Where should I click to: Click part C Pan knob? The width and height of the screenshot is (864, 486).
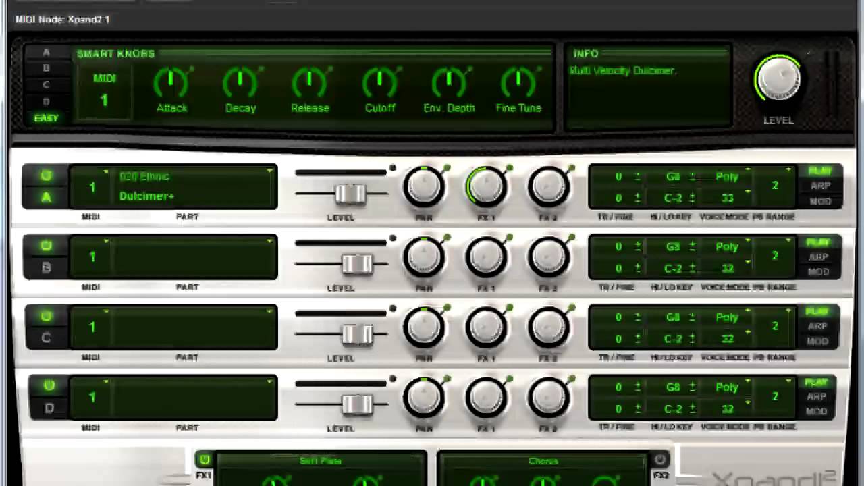click(x=424, y=327)
